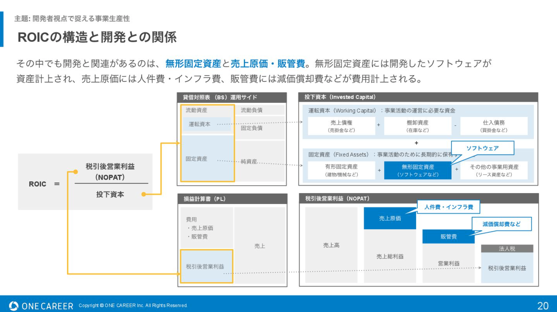Click the 減価償却費など callout
The width and height of the screenshot is (557, 312).
coord(501,224)
